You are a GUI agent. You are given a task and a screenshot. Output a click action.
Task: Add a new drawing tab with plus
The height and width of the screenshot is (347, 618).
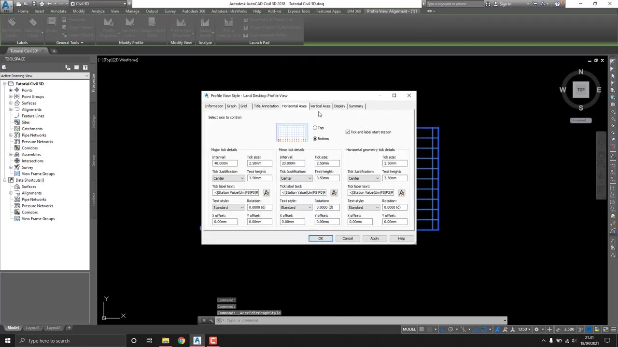[x=54, y=51]
